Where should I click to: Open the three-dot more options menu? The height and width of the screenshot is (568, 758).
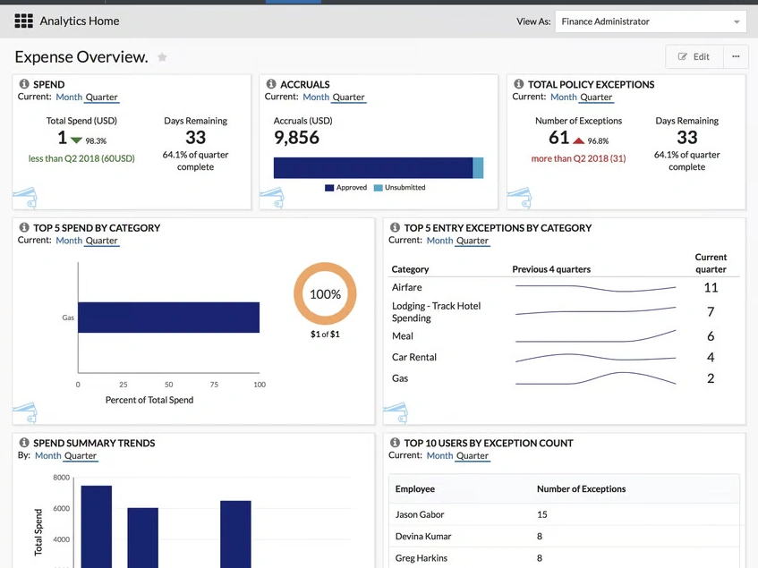pos(736,56)
